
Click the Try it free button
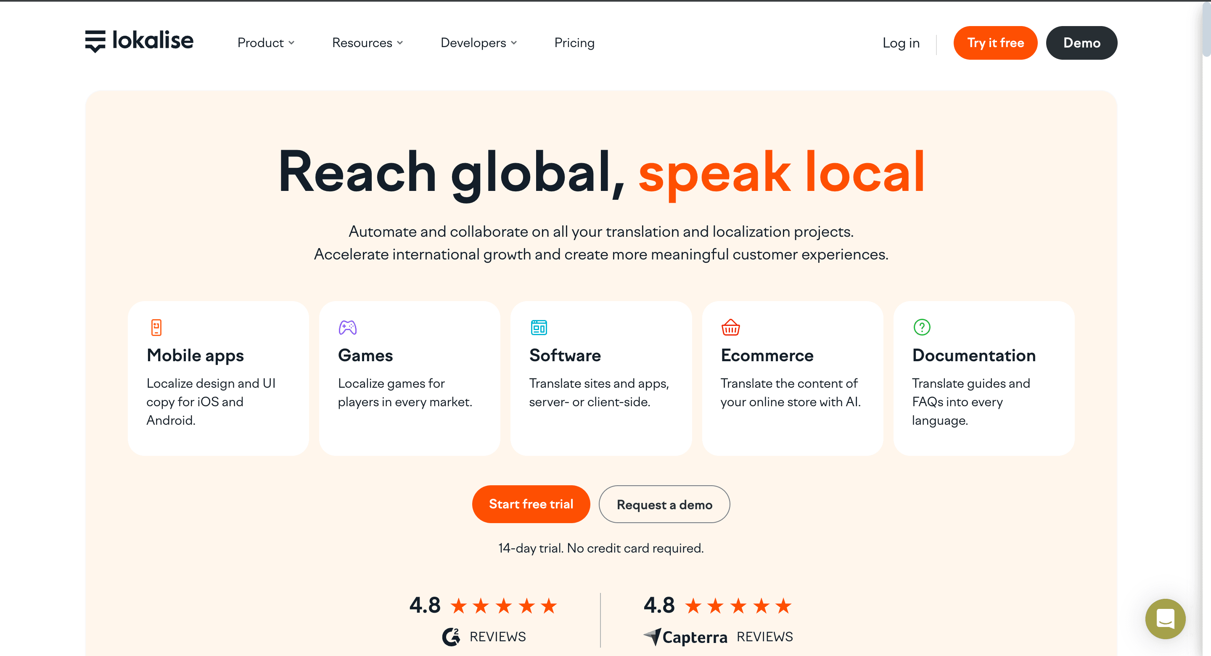click(x=995, y=43)
